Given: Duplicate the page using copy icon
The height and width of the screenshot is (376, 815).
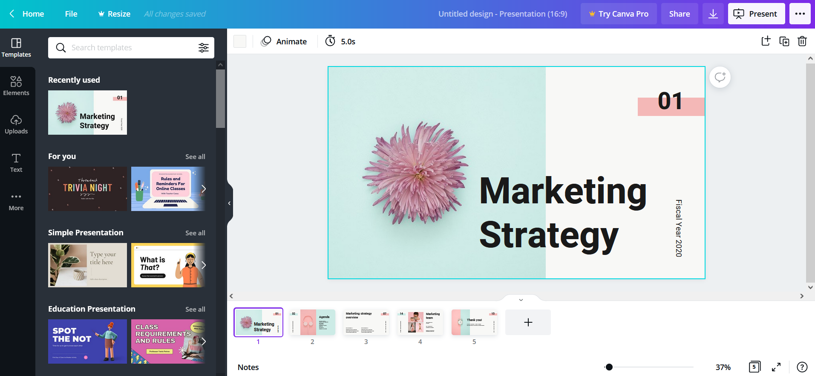Looking at the screenshot, I should [x=784, y=41].
